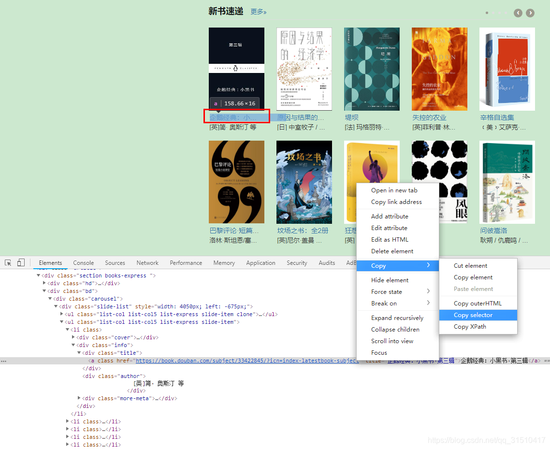Open the Elements tab
550x449 pixels.
pos(51,263)
